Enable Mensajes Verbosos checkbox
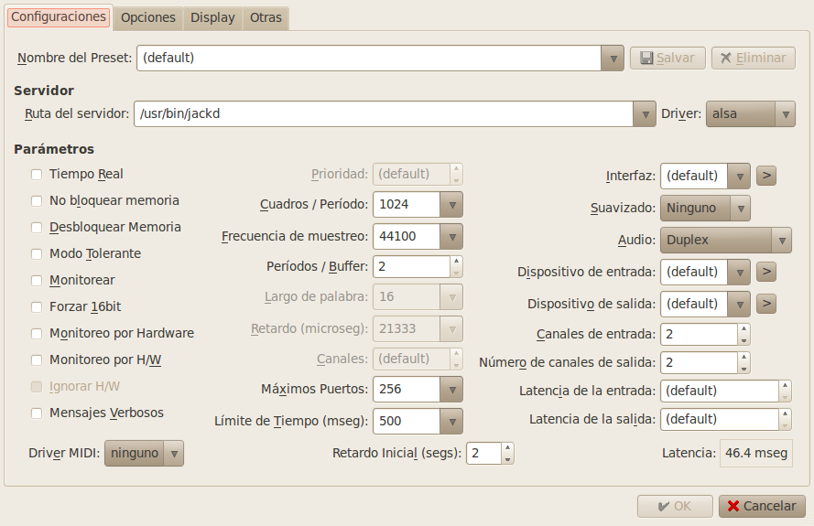The image size is (814, 526). 37,413
